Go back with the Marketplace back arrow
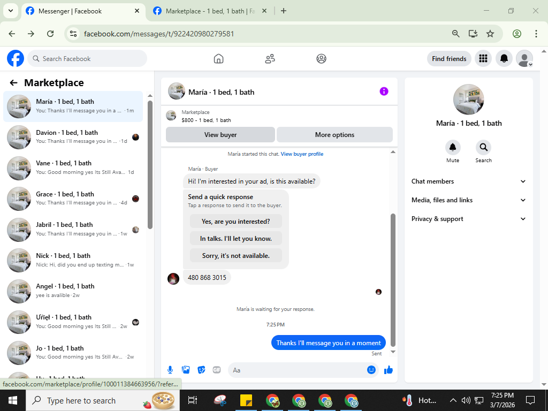Screen dimensions: 548x411 13,83
